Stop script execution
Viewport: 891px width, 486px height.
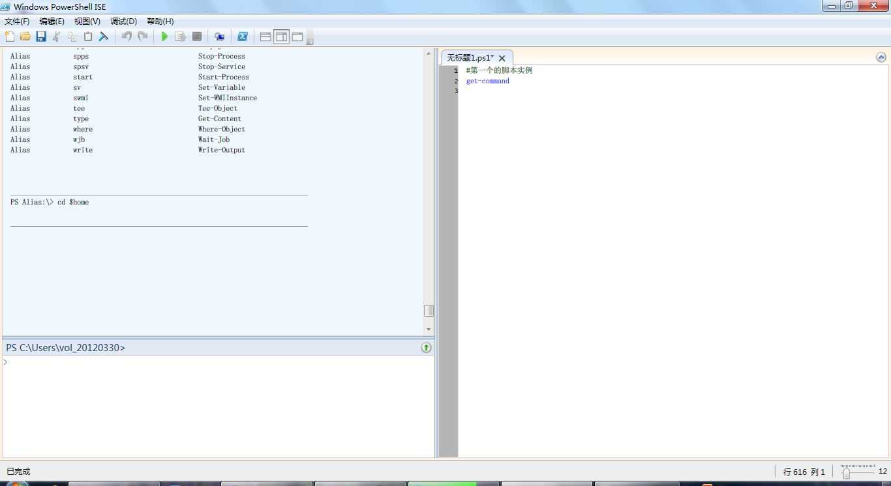coord(197,36)
